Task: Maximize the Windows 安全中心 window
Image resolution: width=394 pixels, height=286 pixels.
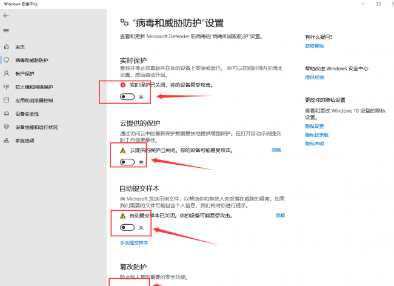Action: click(378, 4)
